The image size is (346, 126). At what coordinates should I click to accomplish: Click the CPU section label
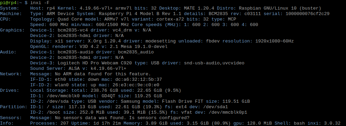[5, 20]
